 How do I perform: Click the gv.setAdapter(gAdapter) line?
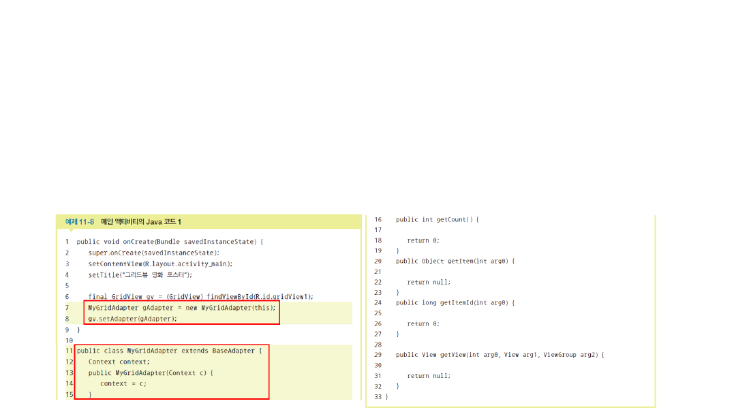132,319
